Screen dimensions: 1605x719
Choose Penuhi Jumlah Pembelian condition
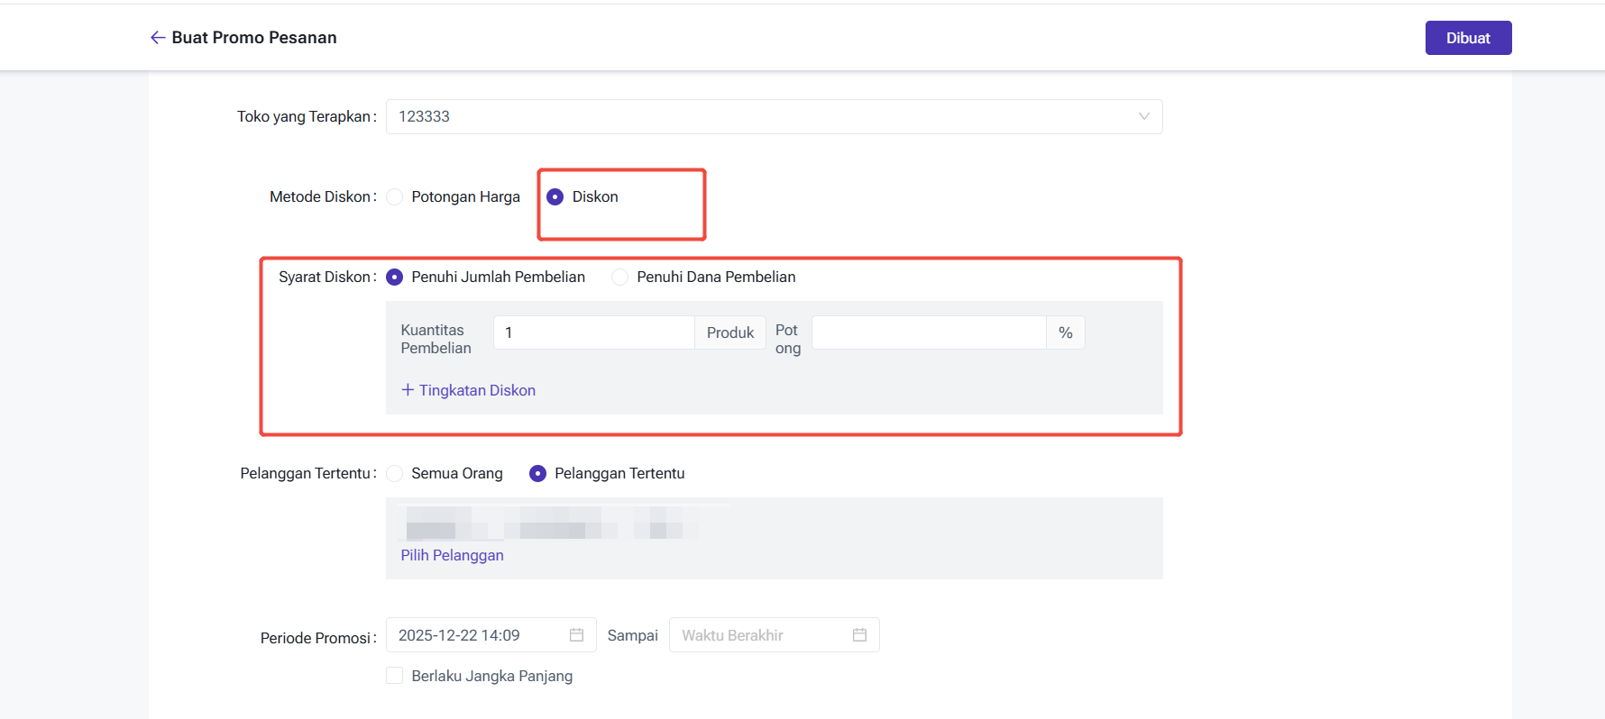(395, 278)
